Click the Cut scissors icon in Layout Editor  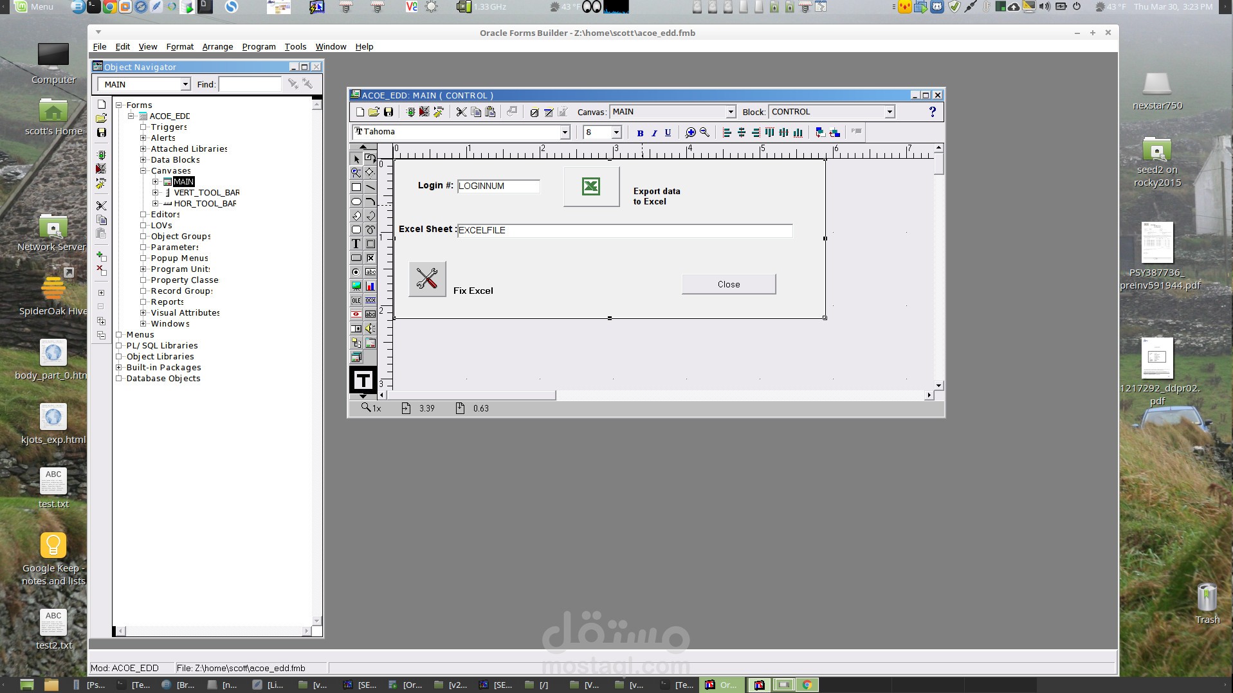(461, 112)
